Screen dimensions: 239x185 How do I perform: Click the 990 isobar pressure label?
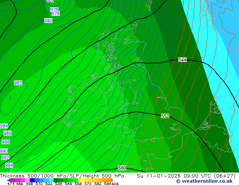click(x=4, y=151)
